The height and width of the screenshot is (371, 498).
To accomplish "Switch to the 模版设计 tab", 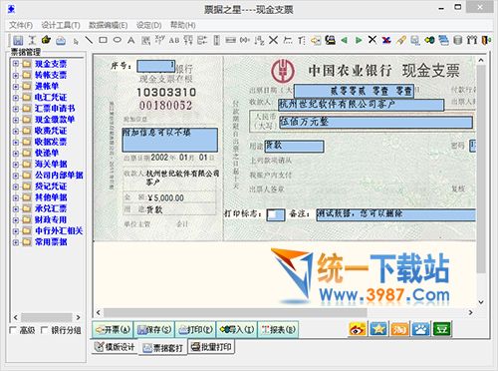I will click(115, 347).
